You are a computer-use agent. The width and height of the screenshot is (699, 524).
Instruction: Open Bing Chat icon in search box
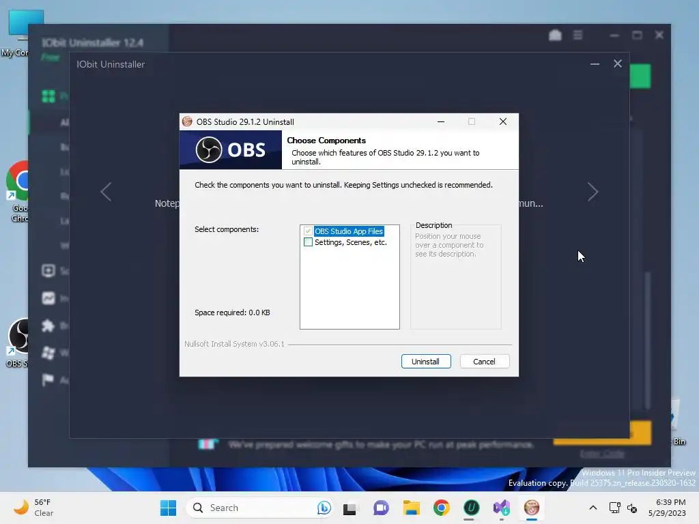coord(324,508)
